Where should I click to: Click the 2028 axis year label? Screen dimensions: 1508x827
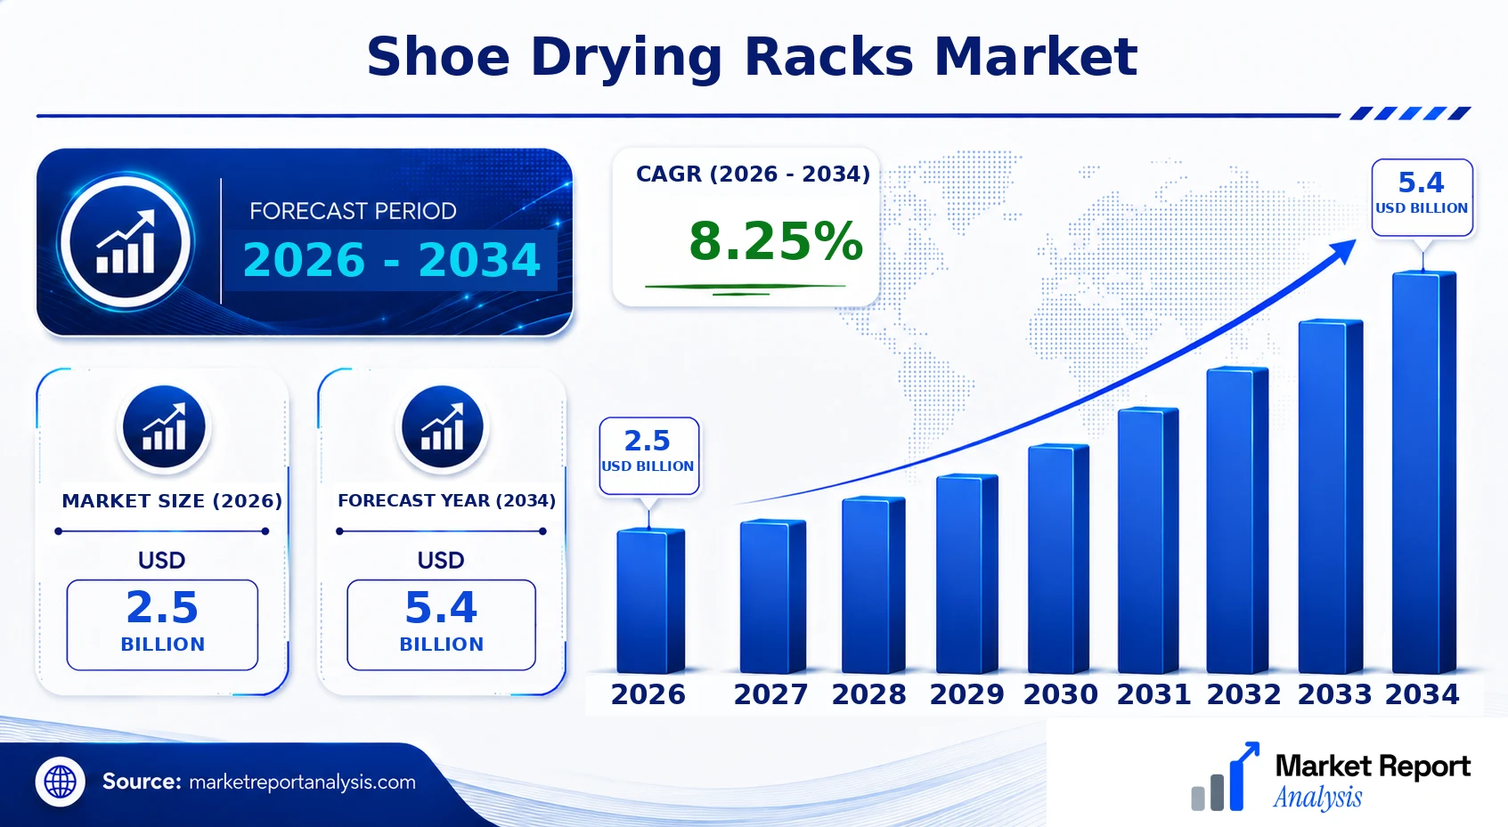[869, 694]
